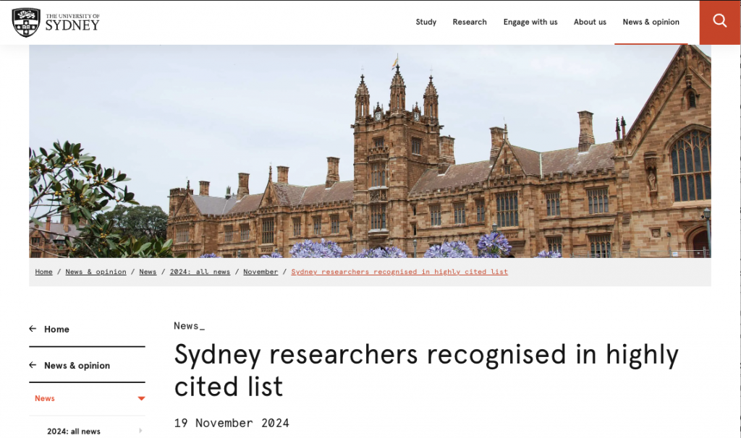Open the Engage with us menu
Image resolution: width=741 pixels, height=438 pixels.
[530, 22]
